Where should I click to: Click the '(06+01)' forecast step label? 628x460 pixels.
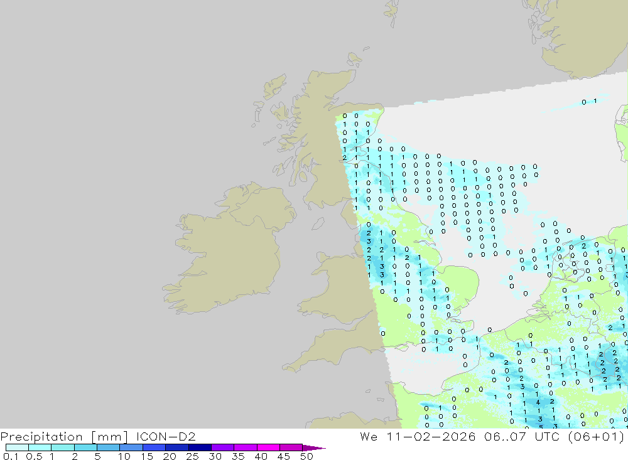point(596,436)
